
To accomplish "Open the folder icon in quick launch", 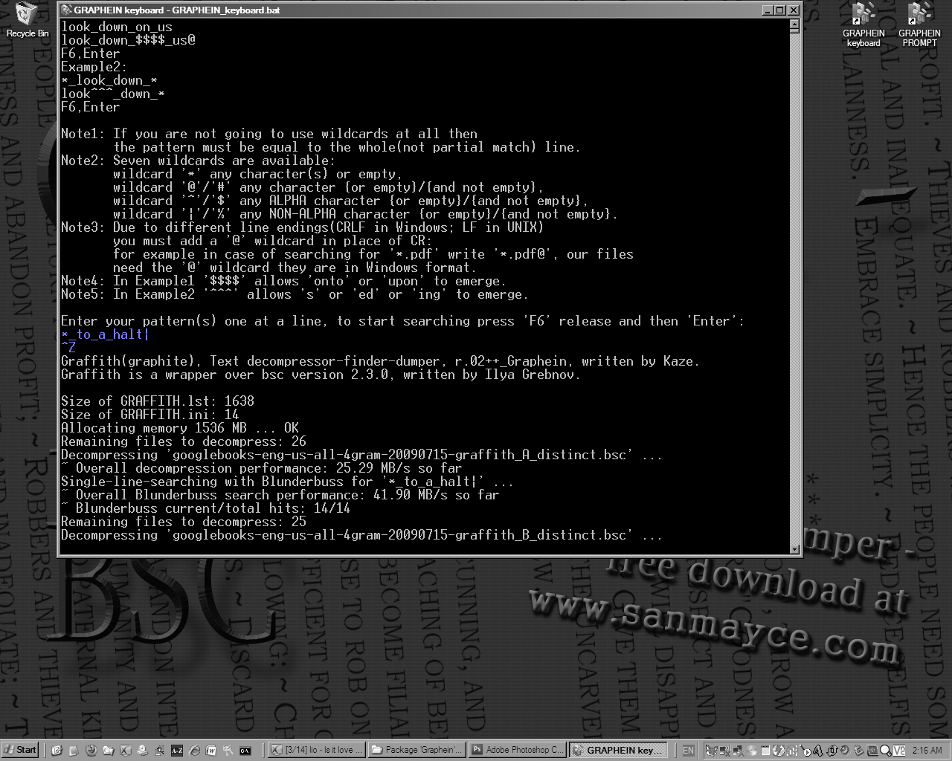I will pyautogui.click(x=108, y=751).
